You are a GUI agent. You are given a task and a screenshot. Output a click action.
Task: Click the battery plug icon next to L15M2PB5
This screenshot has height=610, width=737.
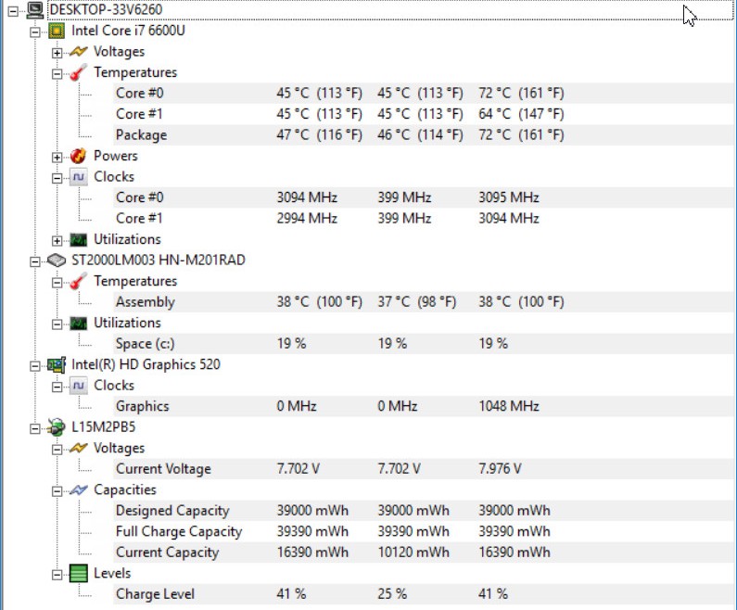click(57, 427)
